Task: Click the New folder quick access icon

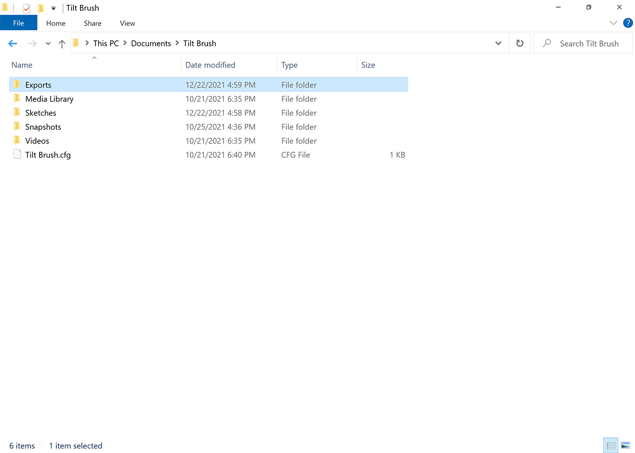Action: (40, 8)
